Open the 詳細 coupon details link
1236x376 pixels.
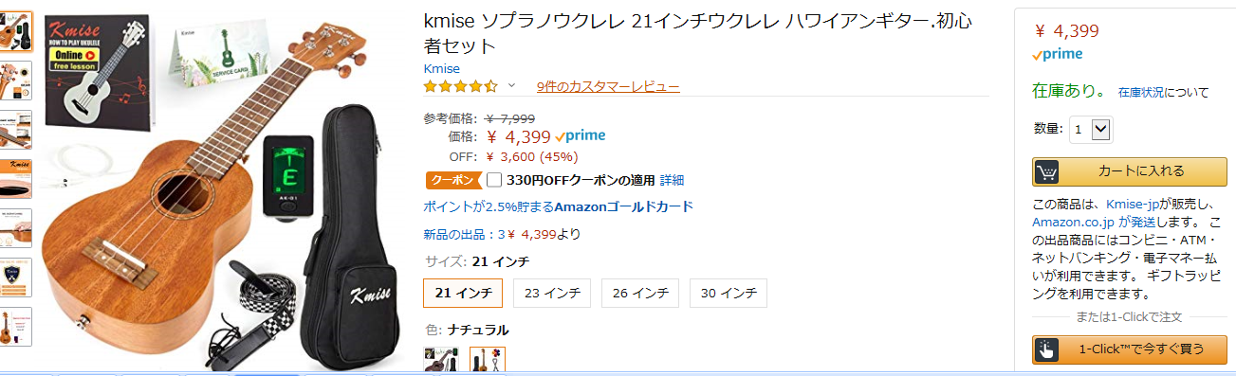[672, 180]
